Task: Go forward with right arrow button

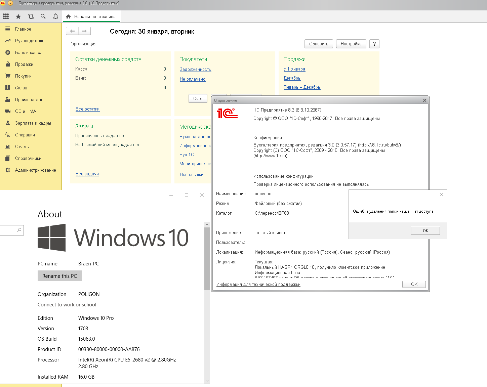Action: tap(84, 31)
